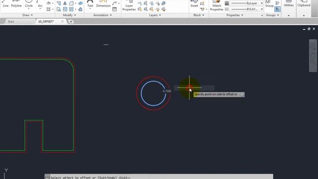
Task: Open Properties panel dialog launcher arrow
Action: (262, 15)
